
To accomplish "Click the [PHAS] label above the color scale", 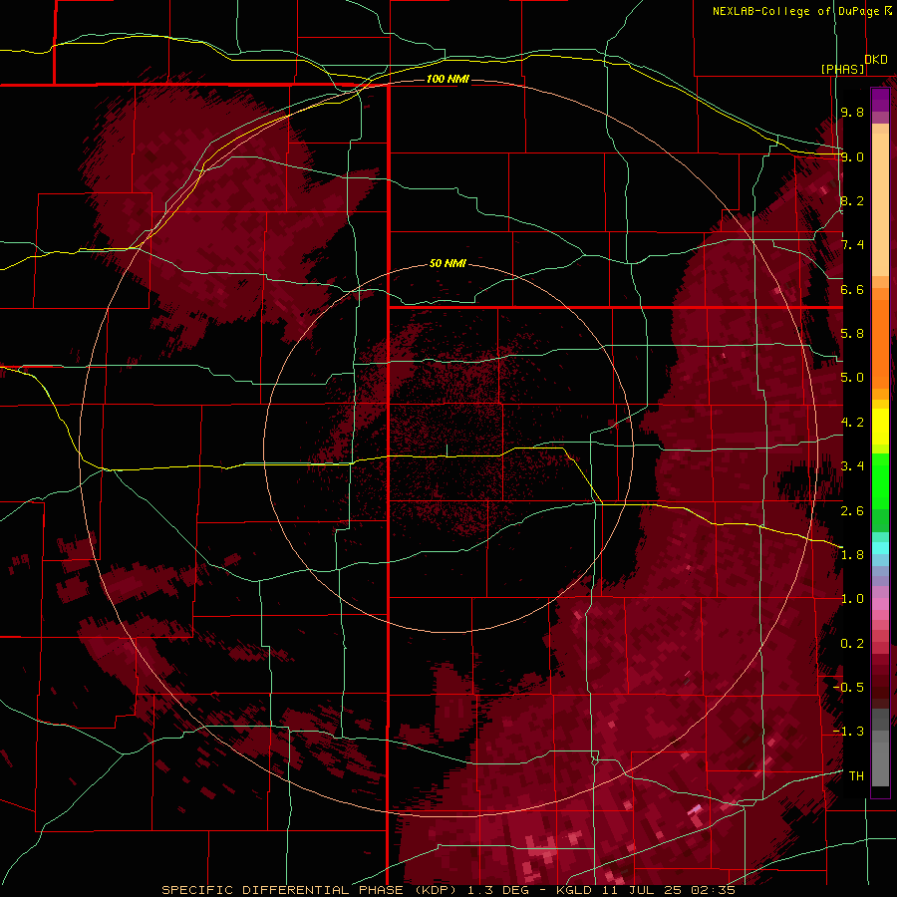I will tap(842, 70).
